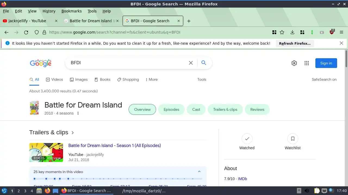
Task: Open the Bookmarks menu
Action: pyautogui.click(x=72, y=11)
